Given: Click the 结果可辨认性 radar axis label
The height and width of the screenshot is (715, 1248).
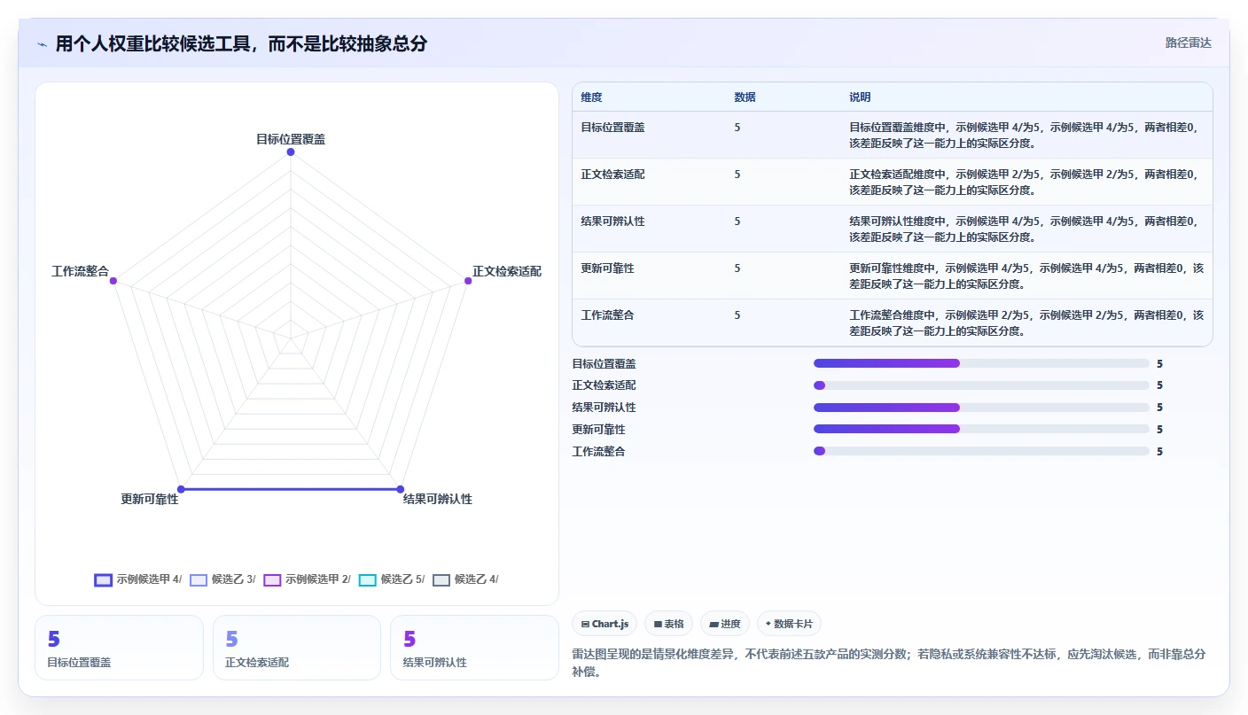Looking at the screenshot, I should (x=438, y=499).
